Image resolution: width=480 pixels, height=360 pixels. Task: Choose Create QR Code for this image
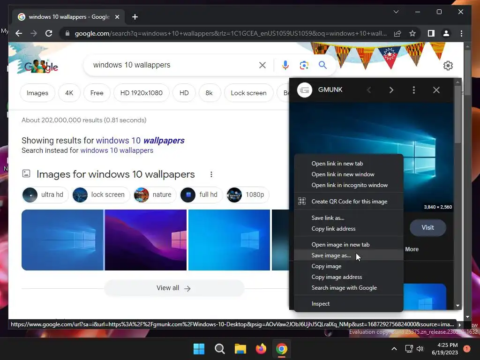349,202
